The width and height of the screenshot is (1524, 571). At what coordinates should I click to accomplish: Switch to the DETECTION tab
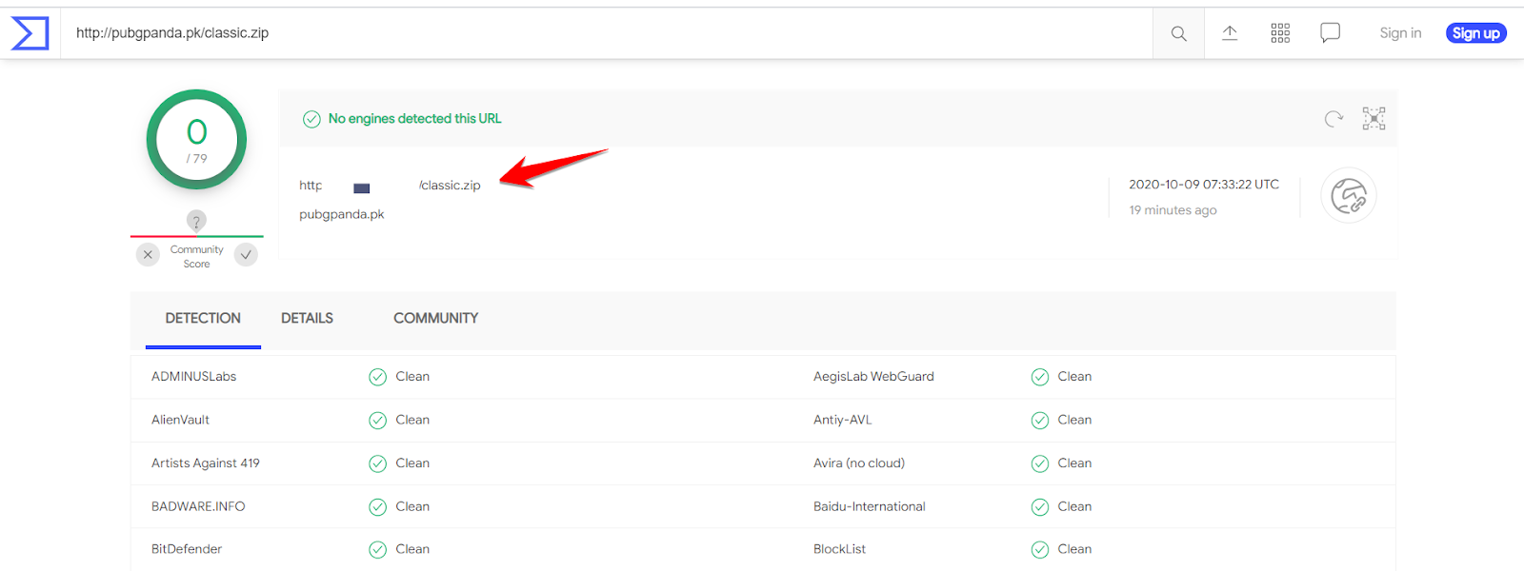click(203, 319)
